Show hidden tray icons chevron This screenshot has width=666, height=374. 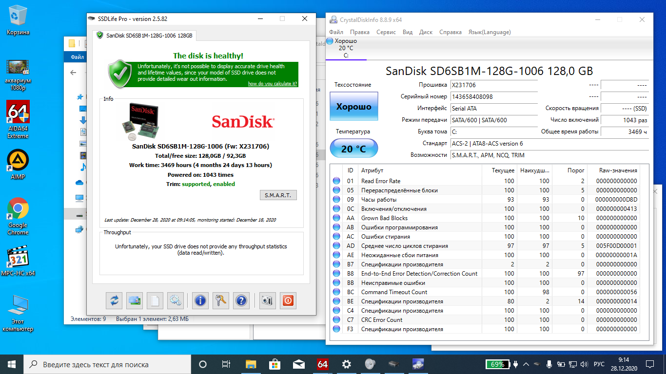(x=526, y=364)
